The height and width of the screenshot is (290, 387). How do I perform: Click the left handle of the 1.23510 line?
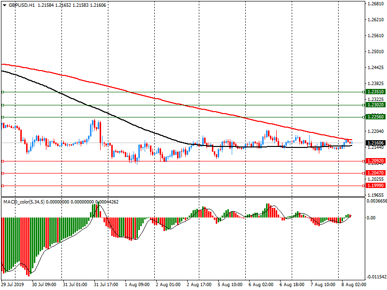point(3,92)
